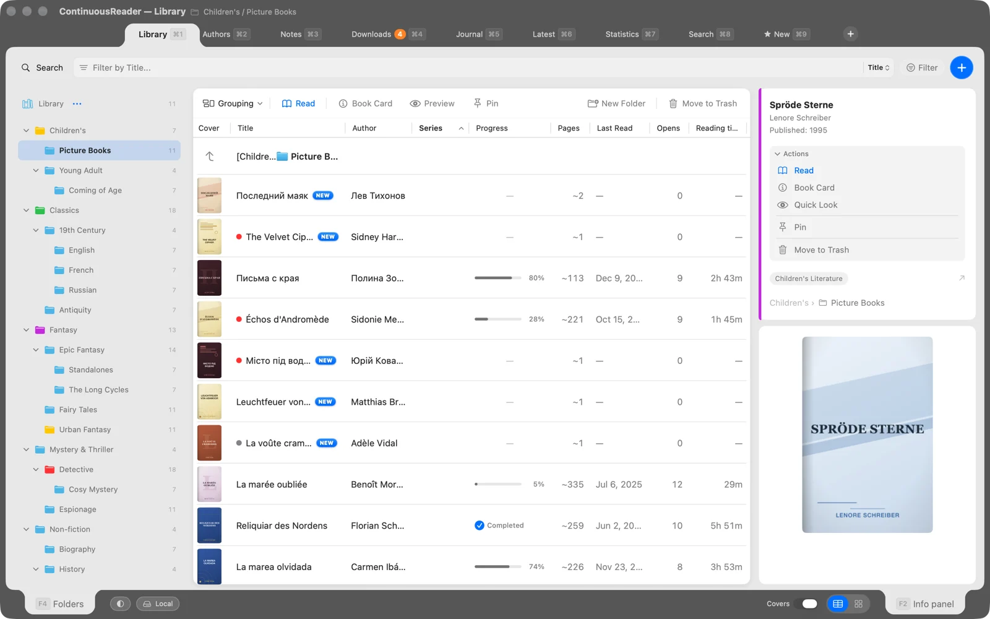990x619 pixels.
Task: Open the Title sort dropdown
Action: [x=879, y=67]
